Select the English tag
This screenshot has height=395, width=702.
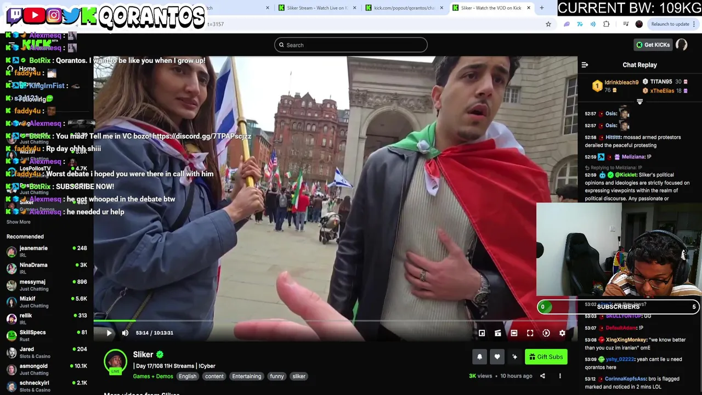pyautogui.click(x=187, y=376)
